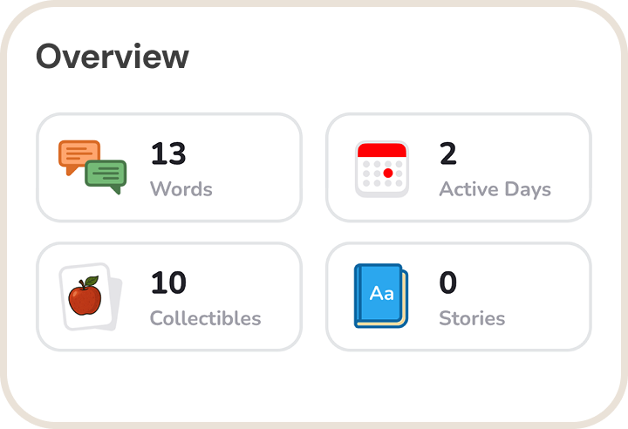Click the Words label text
628x429 pixels.
[181, 188]
